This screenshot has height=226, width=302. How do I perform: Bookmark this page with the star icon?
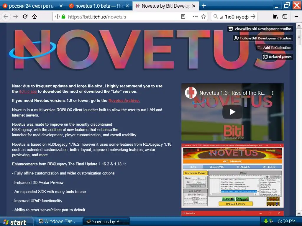203,16
